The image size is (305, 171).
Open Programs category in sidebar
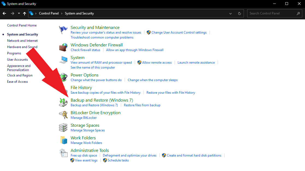14,53
